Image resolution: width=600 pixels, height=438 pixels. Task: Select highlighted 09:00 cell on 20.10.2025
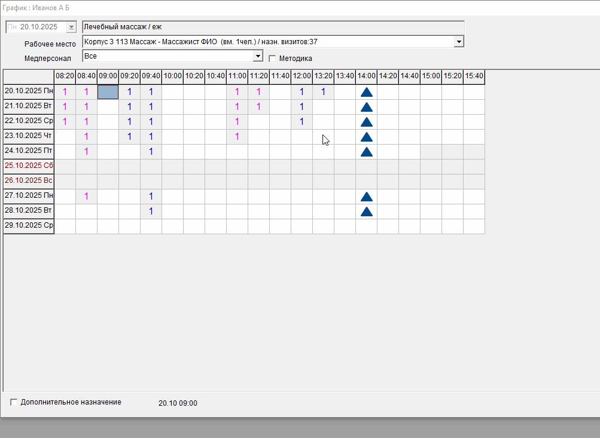click(108, 92)
